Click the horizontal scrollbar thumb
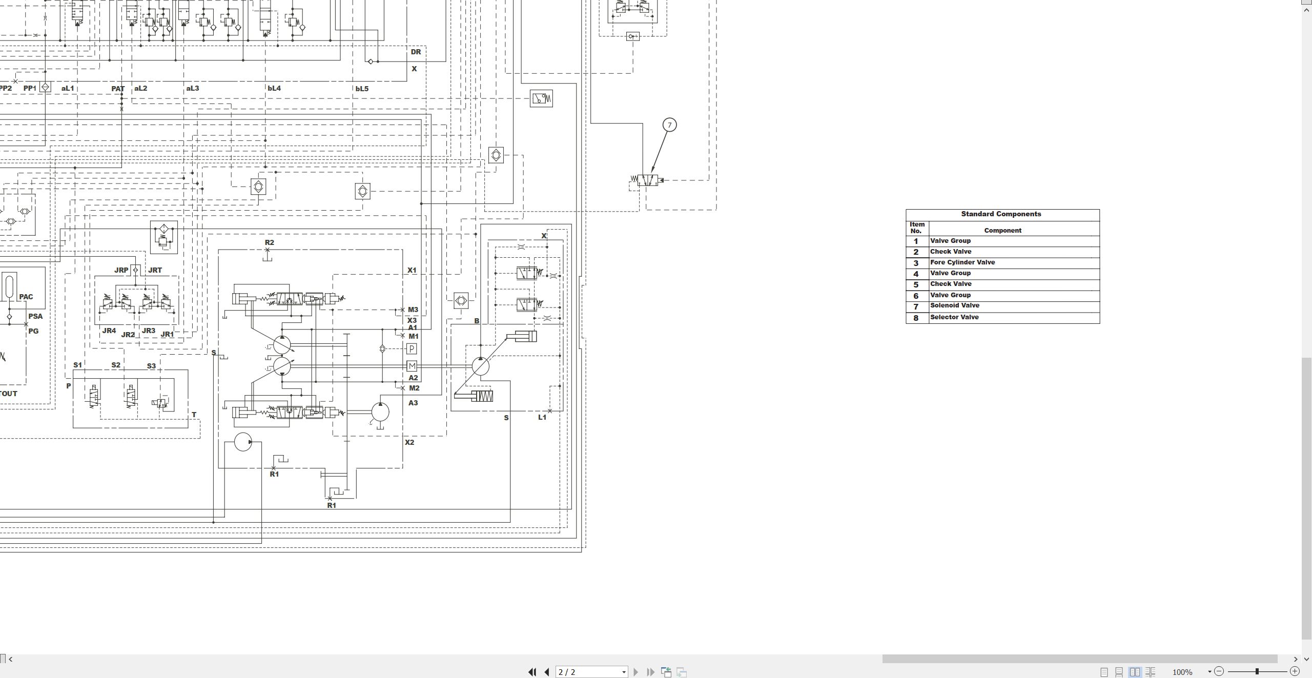The height and width of the screenshot is (678, 1312). [1079, 659]
